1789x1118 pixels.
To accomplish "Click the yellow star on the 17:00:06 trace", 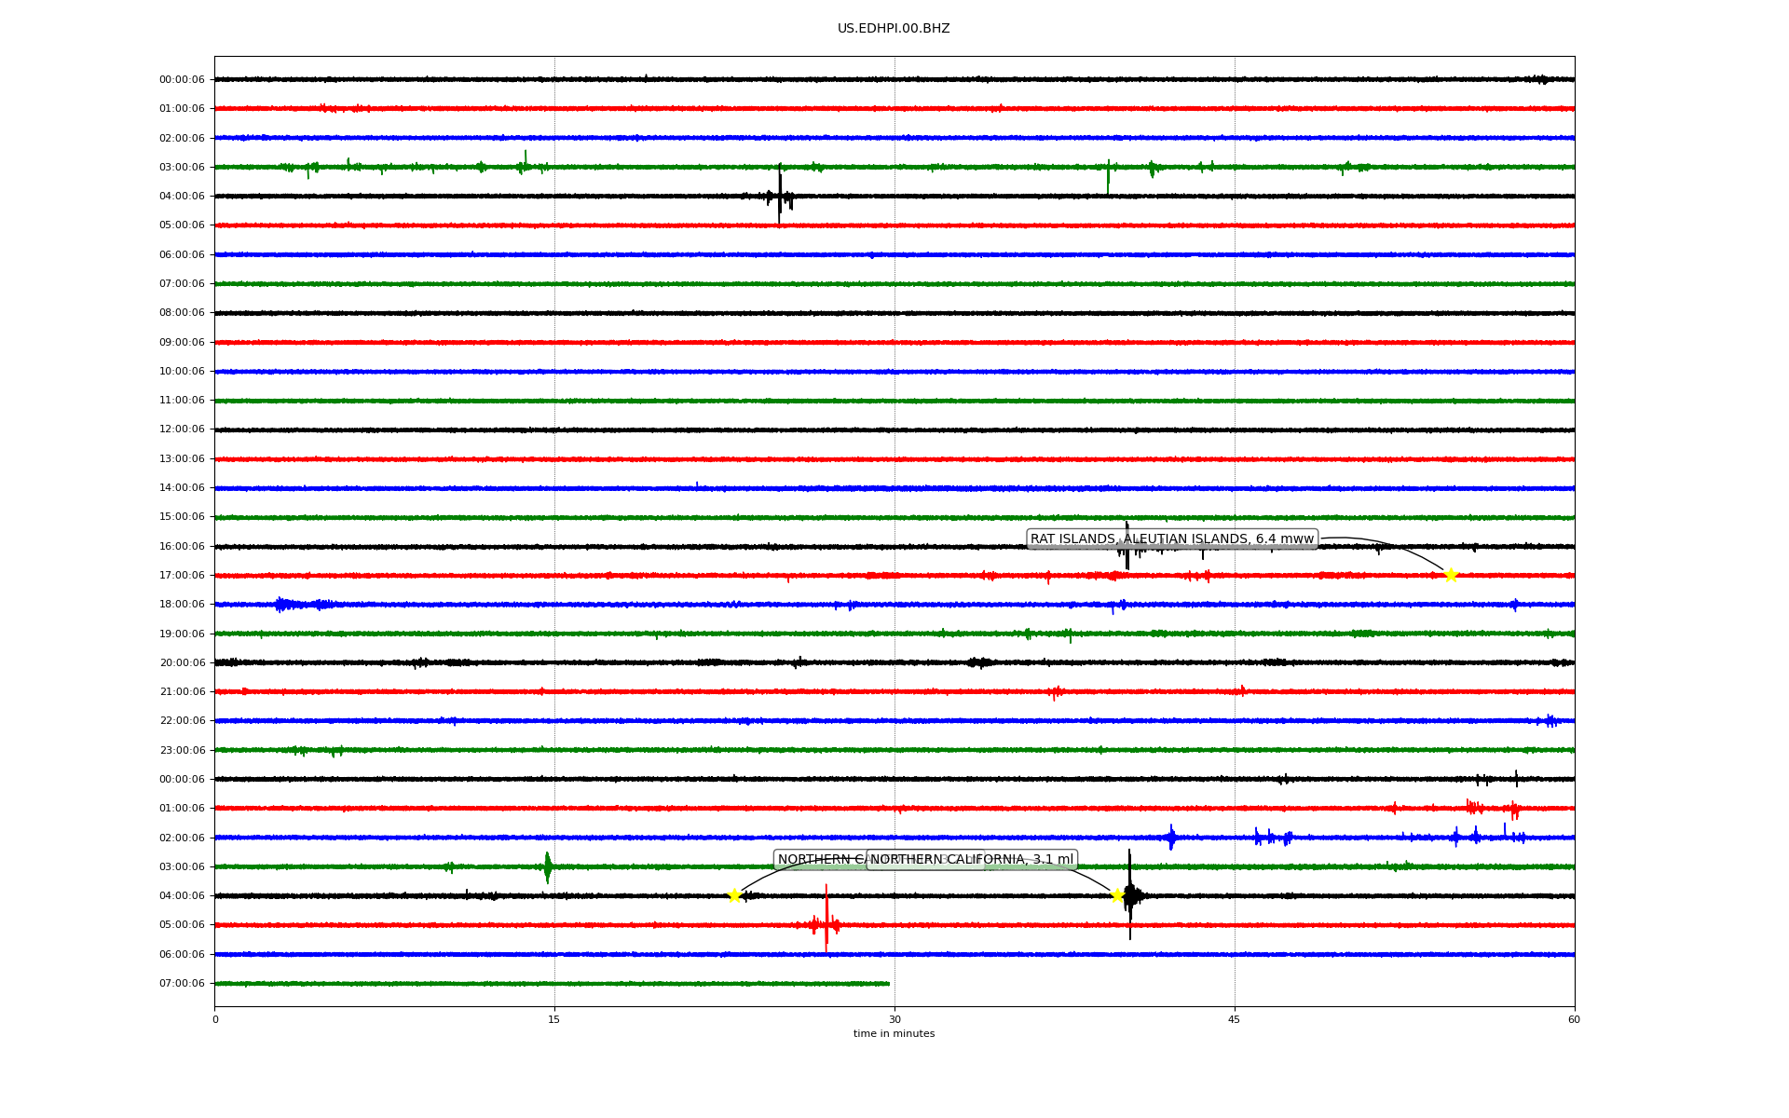I will coord(1451,575).
